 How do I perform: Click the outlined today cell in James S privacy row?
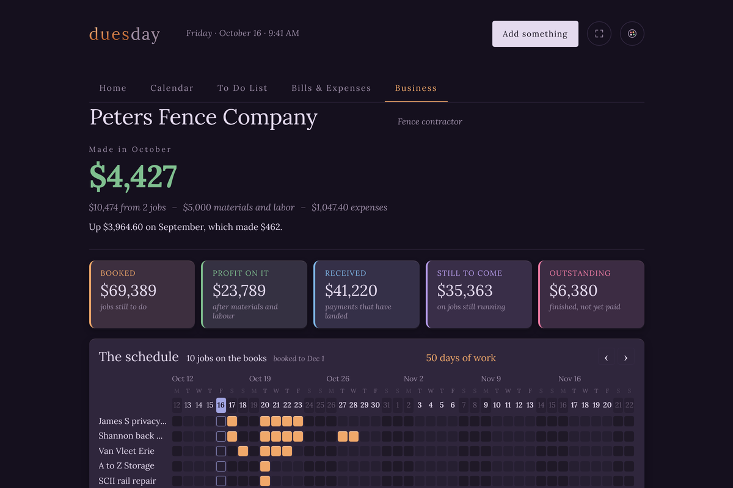click(221, 421)
